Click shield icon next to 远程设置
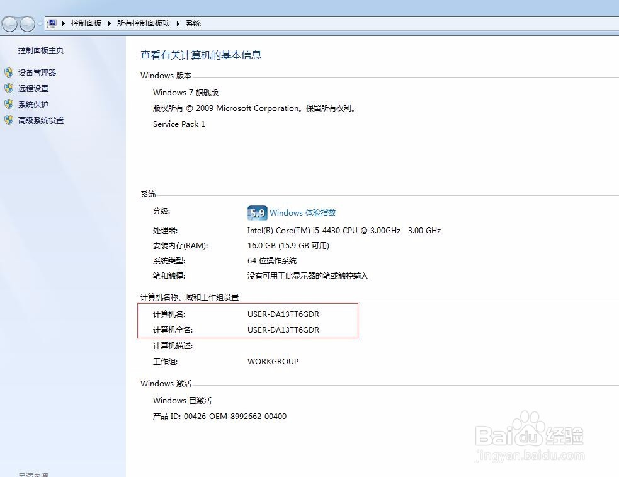 (9, 88)
